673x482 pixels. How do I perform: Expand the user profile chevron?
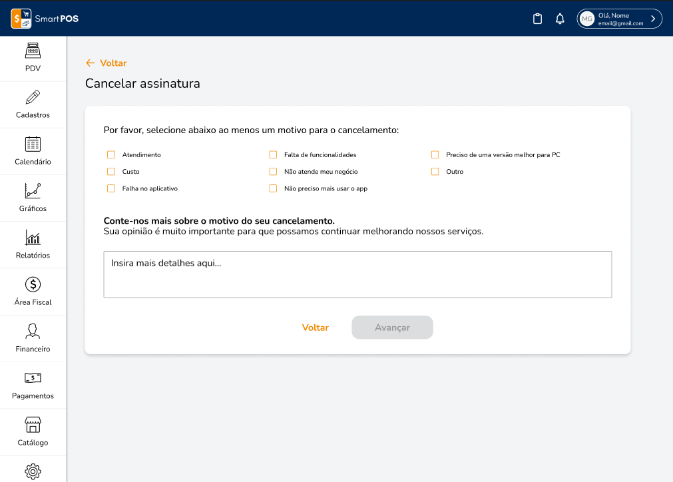pyautogui.click(x=653, y=19)
